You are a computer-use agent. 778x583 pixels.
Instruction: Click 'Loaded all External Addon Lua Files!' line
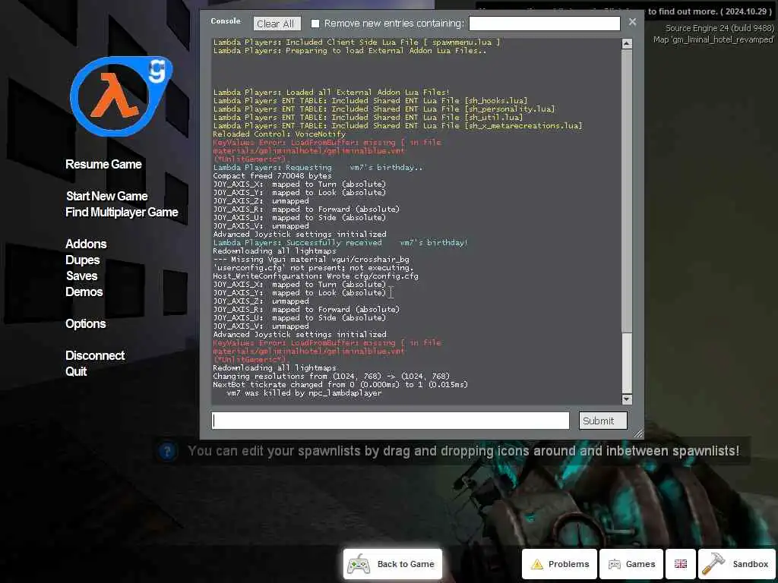pos(331,92)
